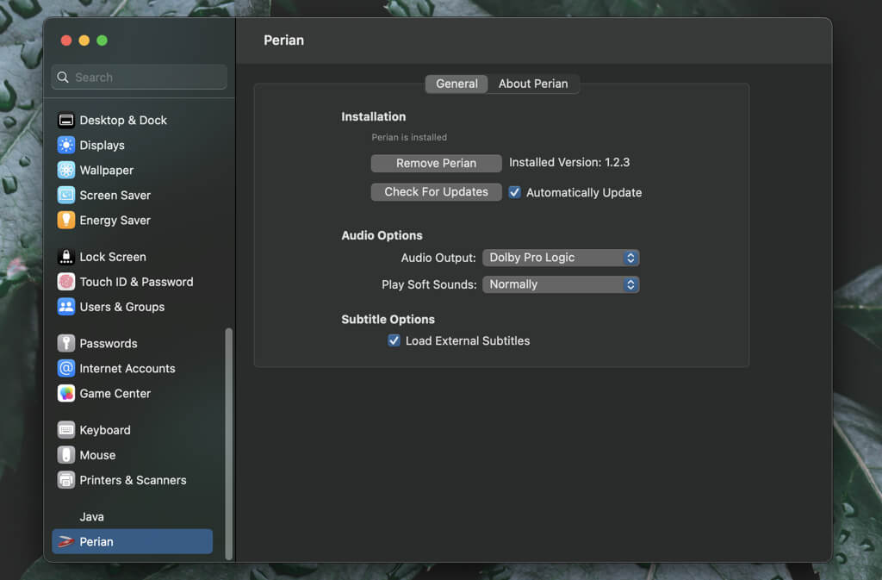Click Check For Updates button

pos(436,192)
